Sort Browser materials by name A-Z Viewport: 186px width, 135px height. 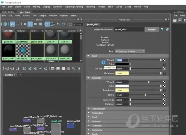click(x=48, y=24)
